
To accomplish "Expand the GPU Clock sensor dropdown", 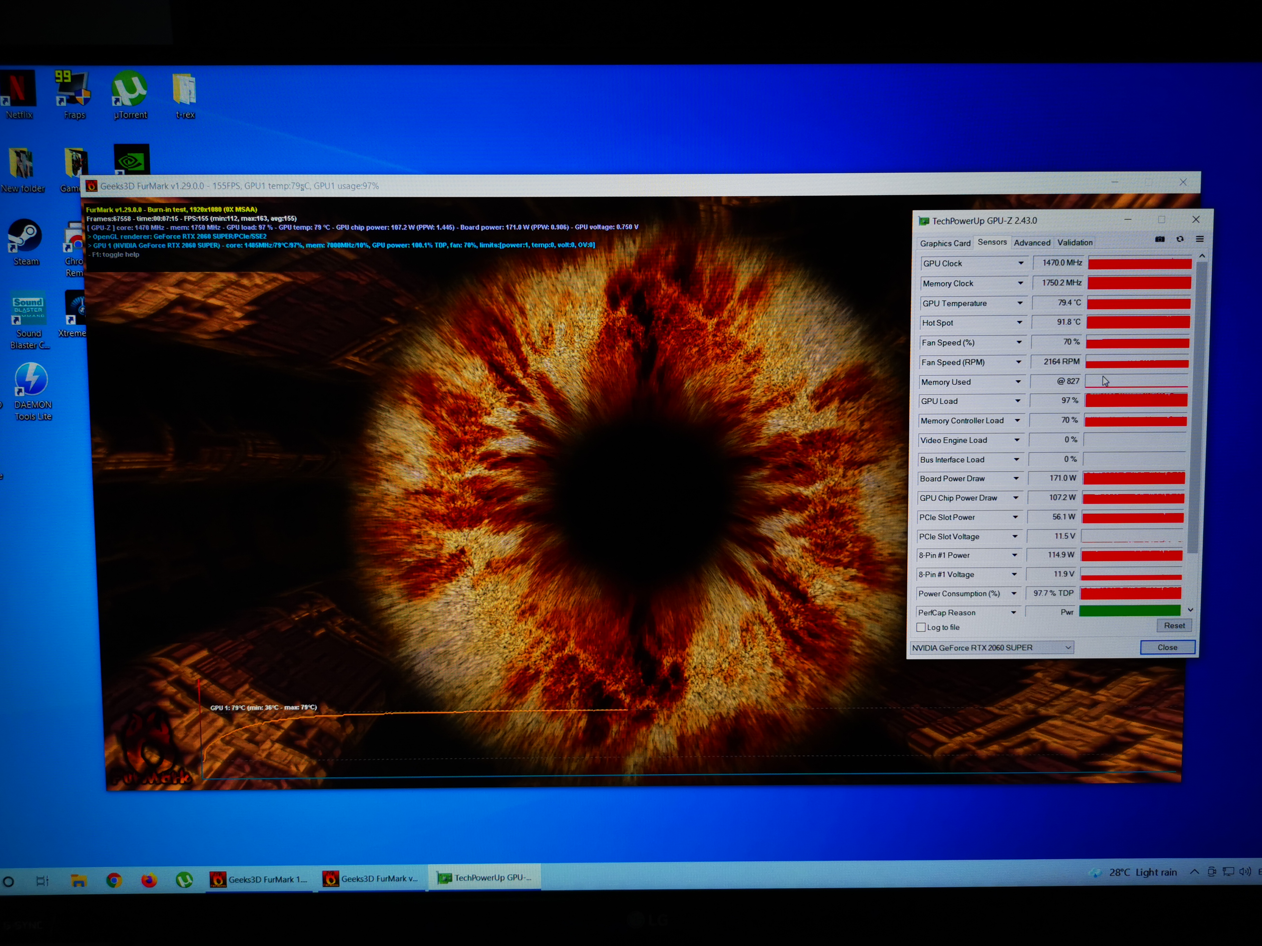I will click(x=1021, y=263).
